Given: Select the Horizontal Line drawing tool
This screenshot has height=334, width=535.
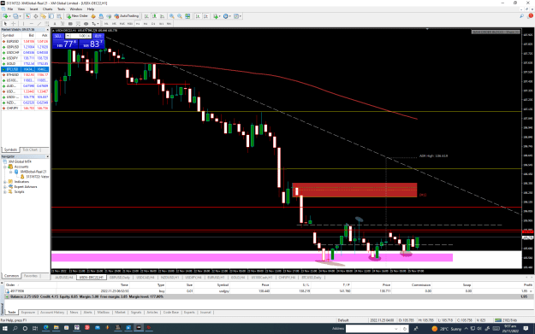Looking at the screenshot, I should [31, 24].
